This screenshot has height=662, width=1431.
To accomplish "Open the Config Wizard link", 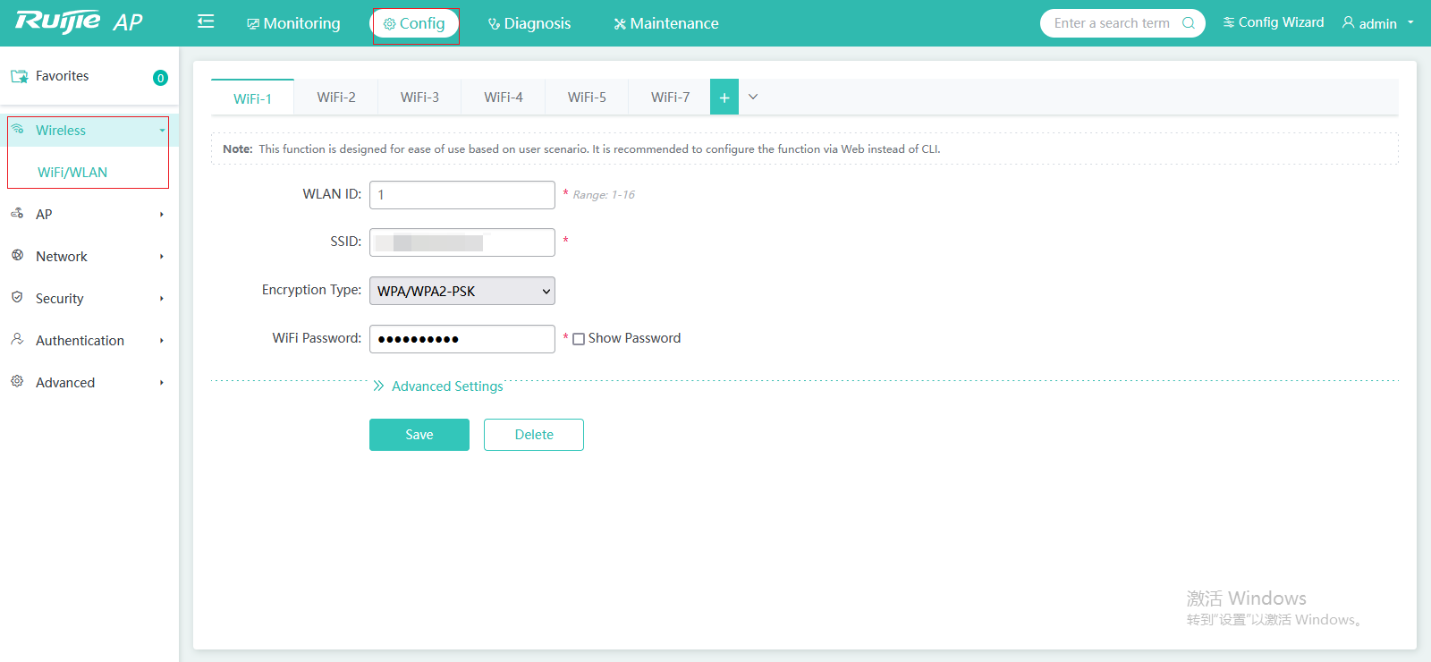I will pyautogui.click(x=1273, y=22).
